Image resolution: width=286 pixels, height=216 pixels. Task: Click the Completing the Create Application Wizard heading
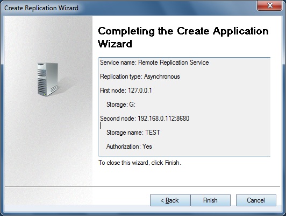[x=183, y=37]
